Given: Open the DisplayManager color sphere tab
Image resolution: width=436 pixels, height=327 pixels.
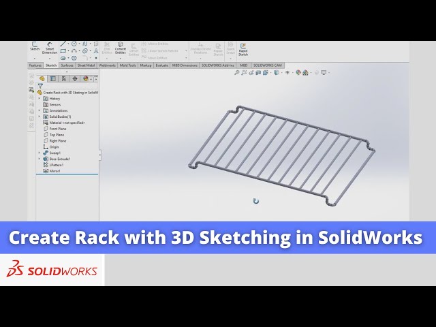Looking at the screenshot, I should pyautogui.click(x=85, y=78).
